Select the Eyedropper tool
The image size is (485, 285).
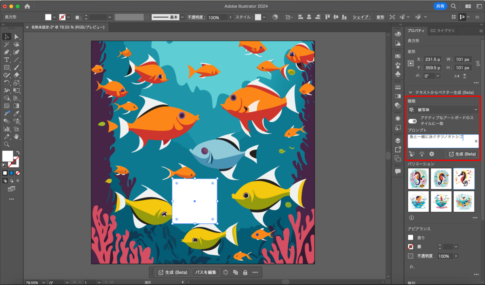tap(17, 113)
